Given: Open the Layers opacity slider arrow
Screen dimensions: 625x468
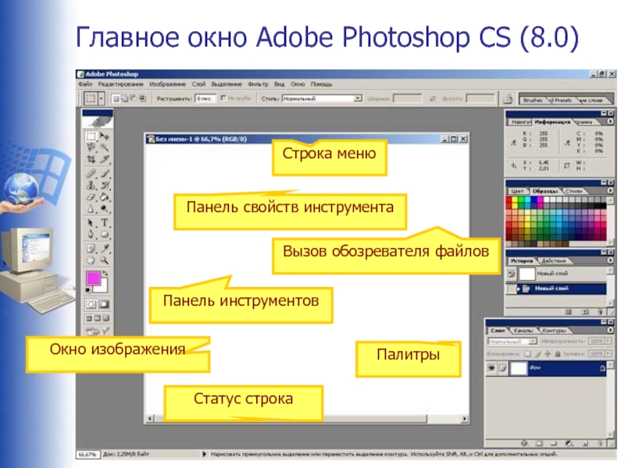Looking at the screenshot, I should (608, 342).
